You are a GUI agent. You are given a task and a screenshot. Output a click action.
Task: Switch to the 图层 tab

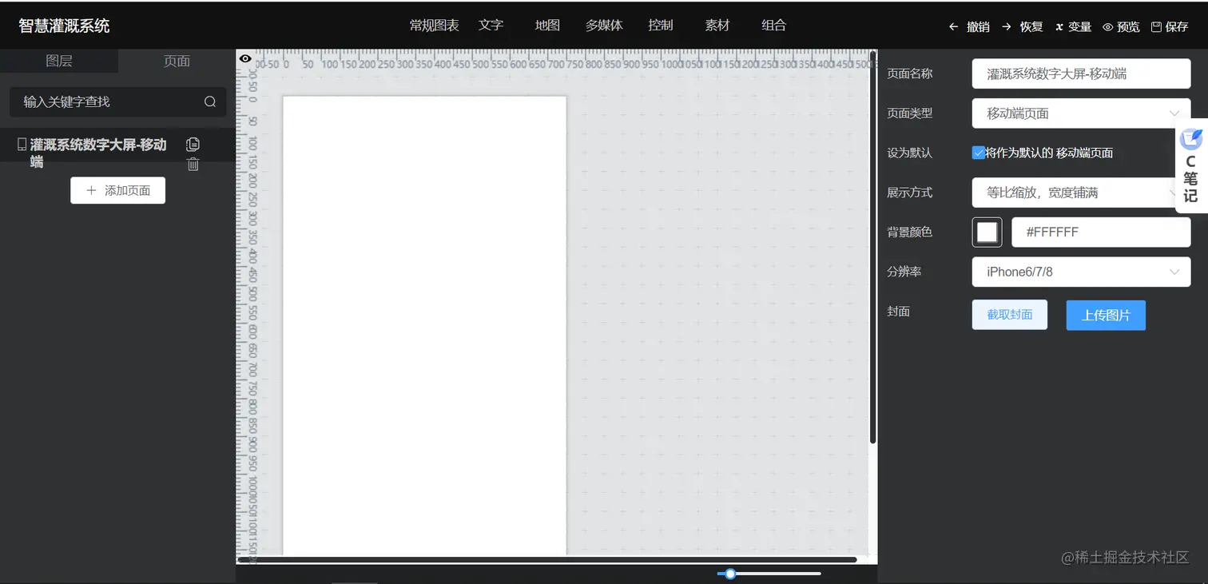click(x=59, y=61)
